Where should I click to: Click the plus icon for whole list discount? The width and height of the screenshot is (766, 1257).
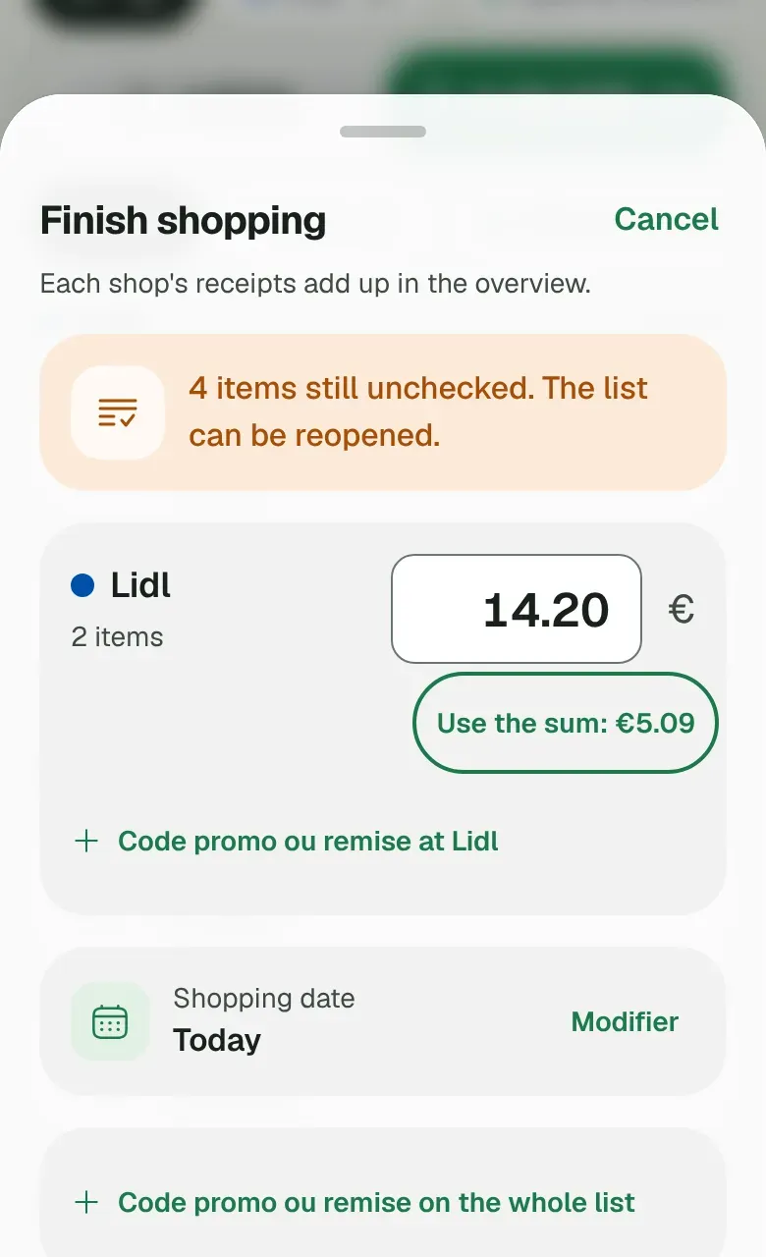[86, 1202]
